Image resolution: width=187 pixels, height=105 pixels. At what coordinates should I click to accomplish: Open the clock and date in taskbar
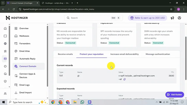(174, 102)
